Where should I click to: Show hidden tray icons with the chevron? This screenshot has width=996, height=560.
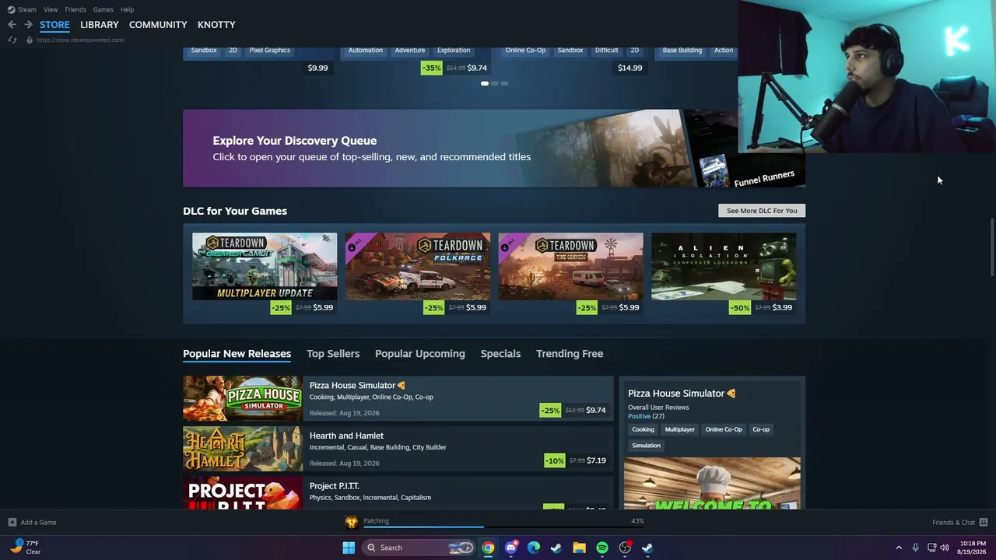[899, 548]
